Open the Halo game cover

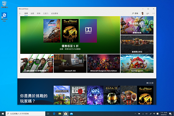[x=112, y=95]
